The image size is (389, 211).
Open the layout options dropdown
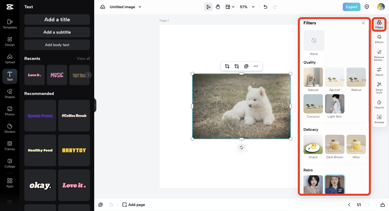pos(230,7)
